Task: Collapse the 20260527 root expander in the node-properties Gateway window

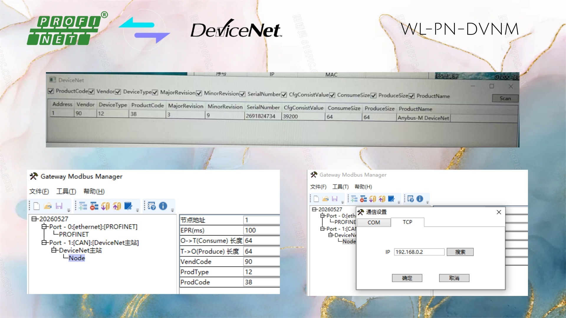Action: click(34, 219)
